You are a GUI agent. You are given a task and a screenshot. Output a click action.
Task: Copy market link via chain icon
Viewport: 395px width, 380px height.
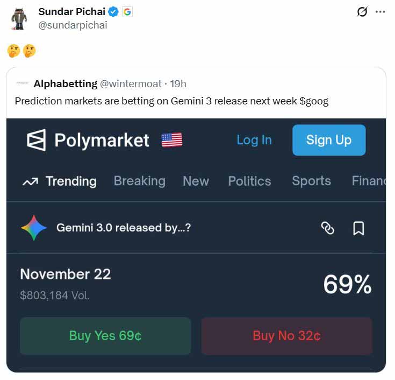pos(328,228)
